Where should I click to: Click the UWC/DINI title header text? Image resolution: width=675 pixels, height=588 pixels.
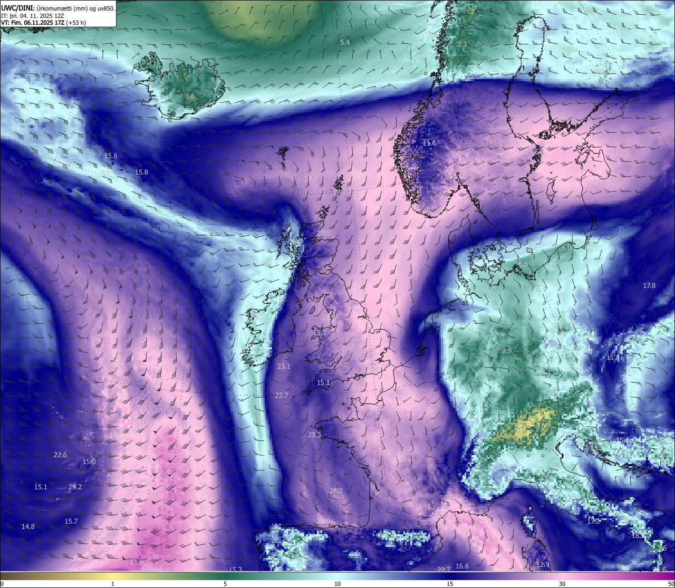(x=58, y=7)
